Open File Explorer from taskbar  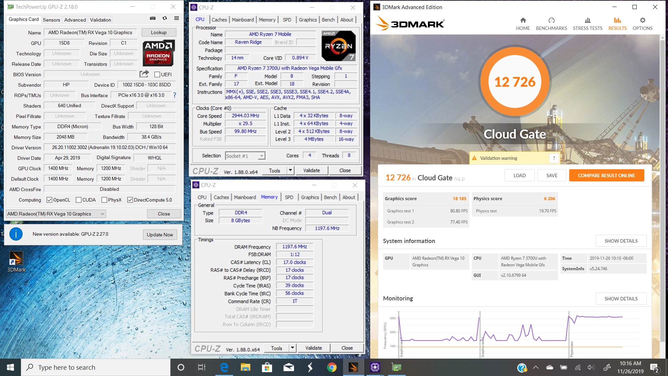pos(246,367)
